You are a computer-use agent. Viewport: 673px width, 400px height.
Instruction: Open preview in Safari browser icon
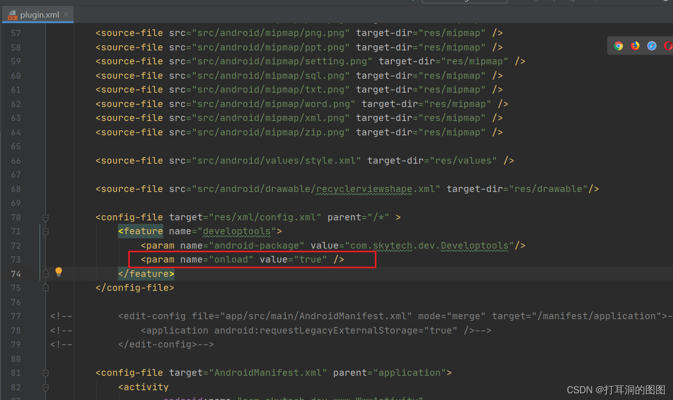[652, 46]
